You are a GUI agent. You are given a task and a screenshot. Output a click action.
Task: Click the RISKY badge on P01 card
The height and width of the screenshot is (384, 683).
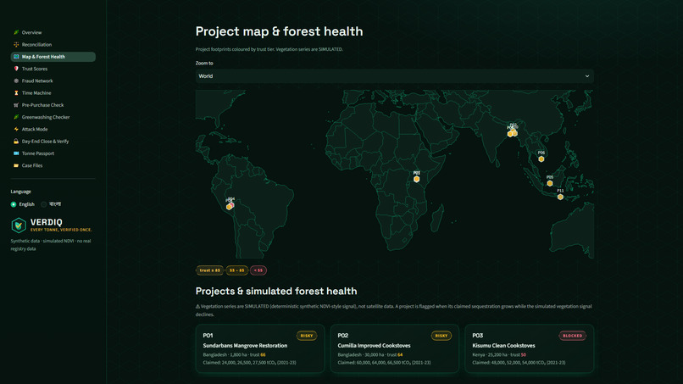click(307, 336)
